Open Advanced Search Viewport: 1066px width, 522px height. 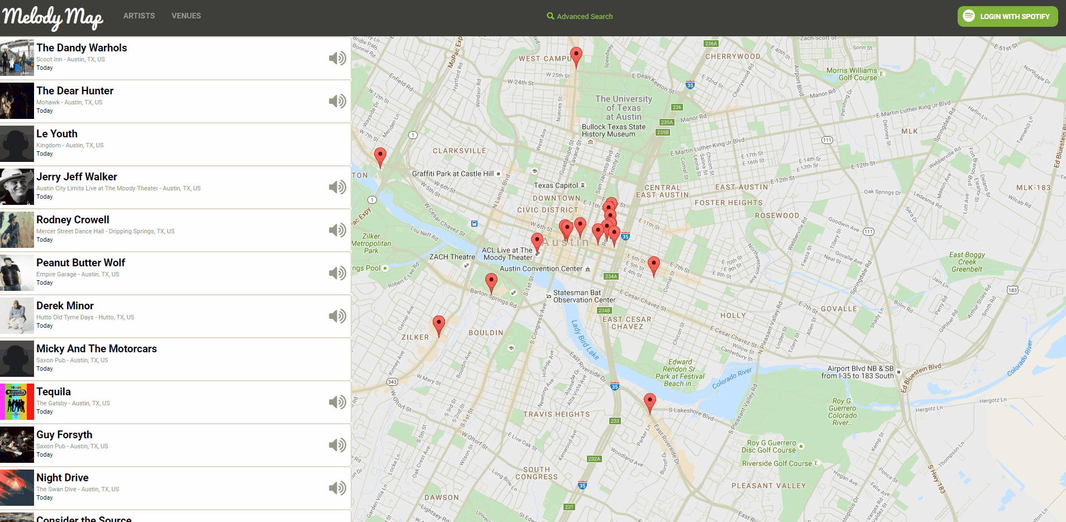tap(580, 16)
